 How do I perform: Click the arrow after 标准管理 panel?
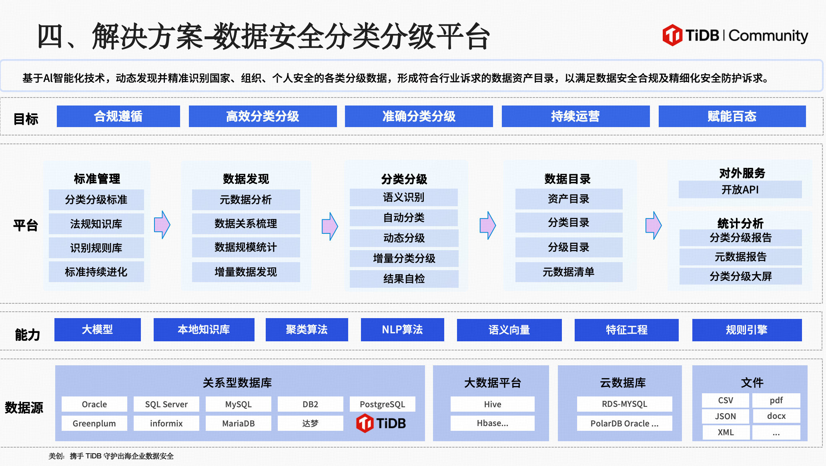[162, 225]
